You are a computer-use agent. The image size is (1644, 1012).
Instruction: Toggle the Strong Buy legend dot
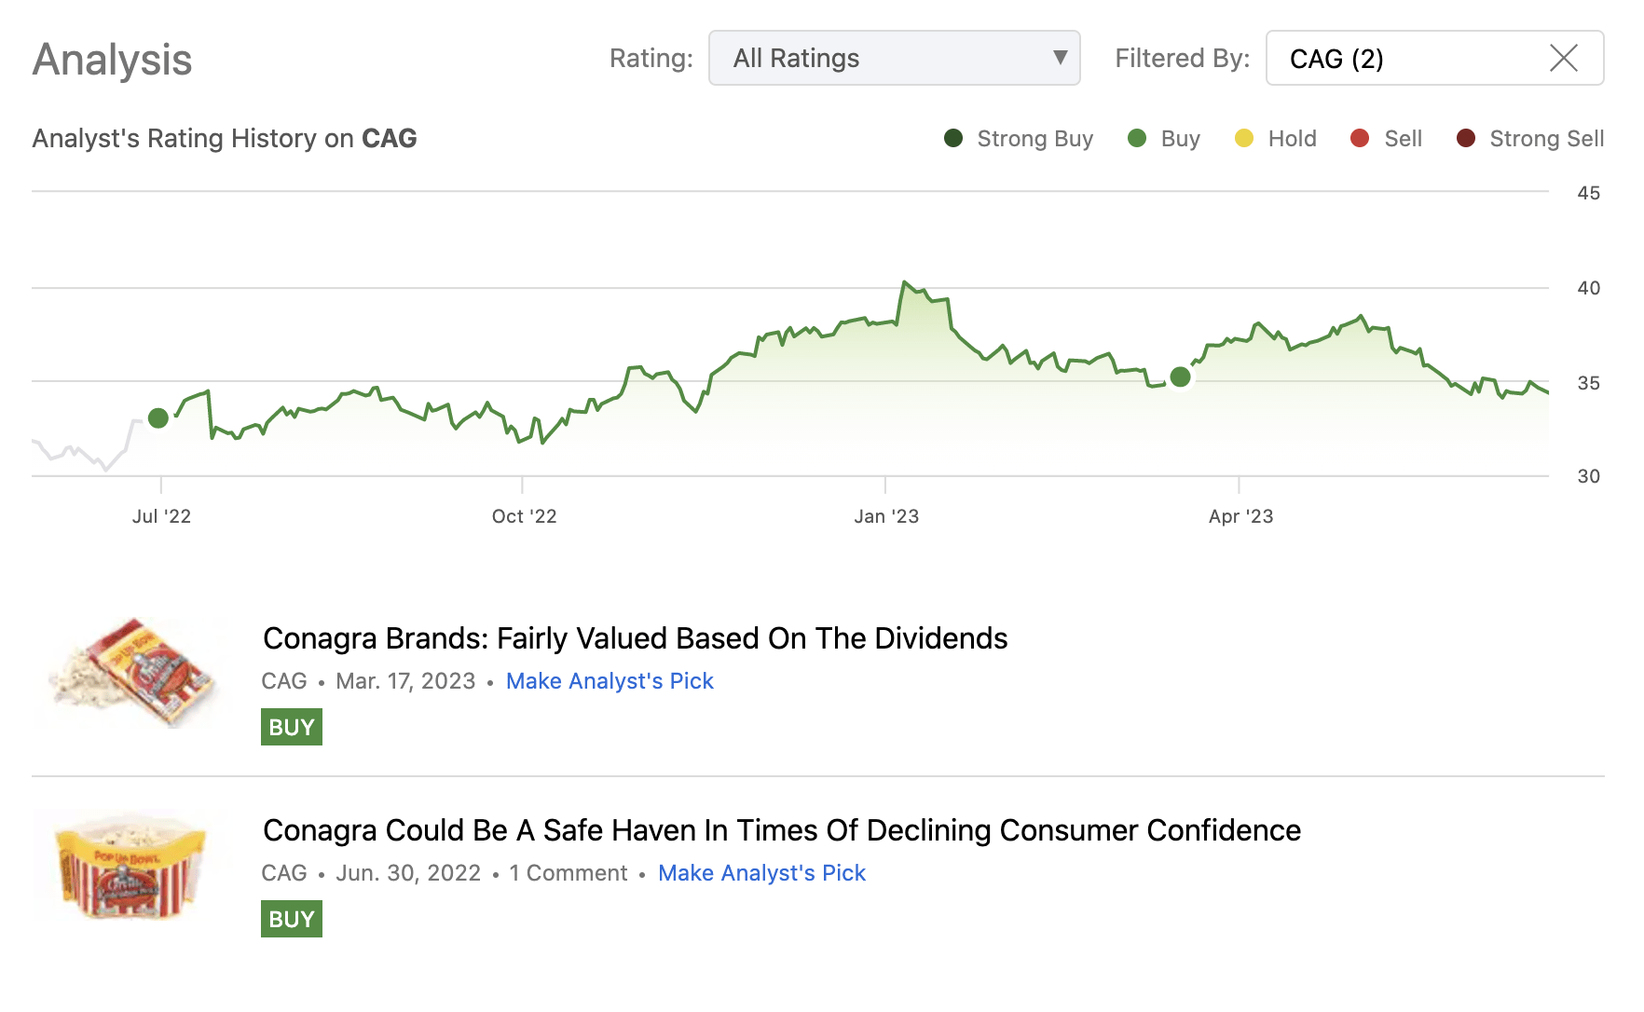tap(952, 138)
